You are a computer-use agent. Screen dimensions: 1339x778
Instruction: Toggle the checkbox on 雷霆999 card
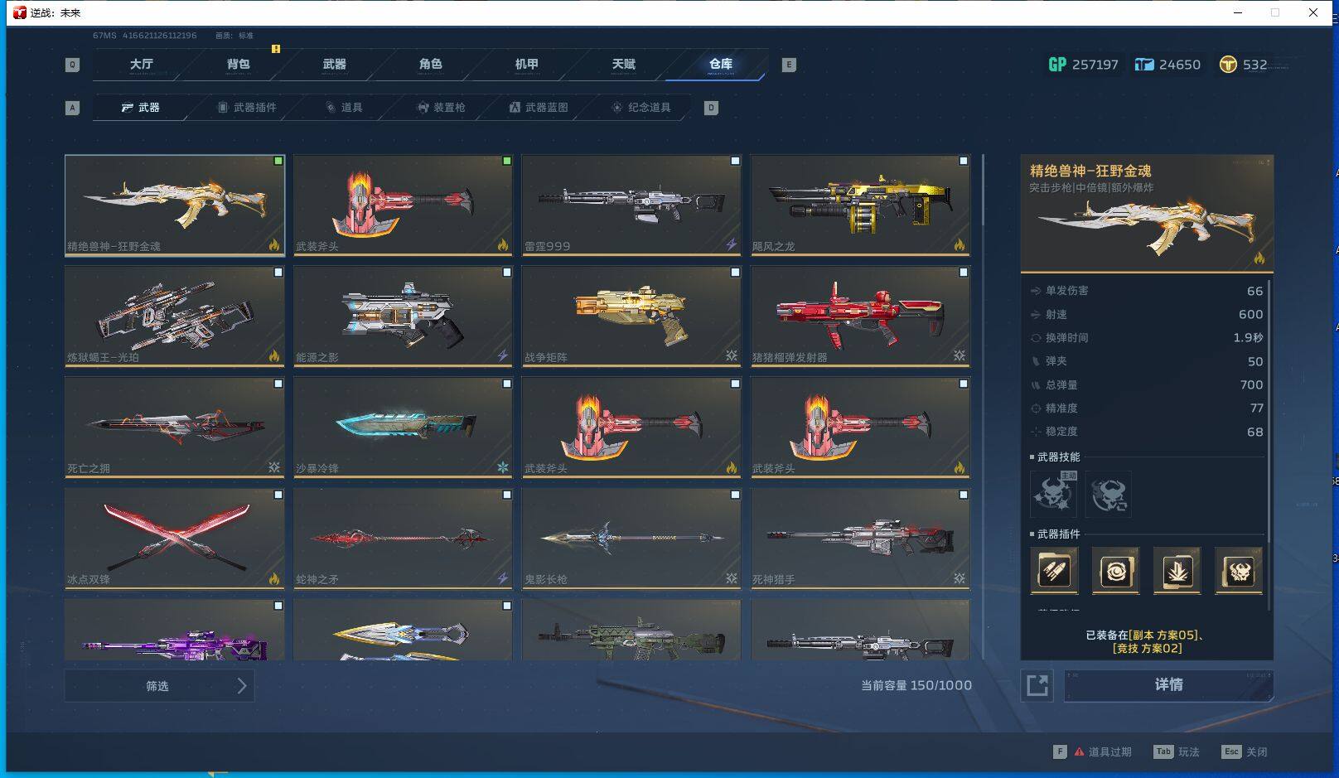[x=735, y=161]
